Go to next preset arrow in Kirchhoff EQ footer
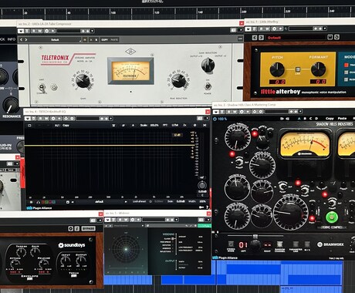Image resolution: width=355 pixels, height=293 pixels. click(126, 202)
